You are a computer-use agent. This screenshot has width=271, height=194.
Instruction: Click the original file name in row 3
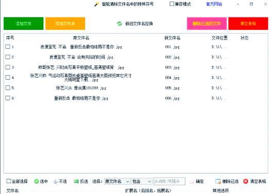pos(81,67)
